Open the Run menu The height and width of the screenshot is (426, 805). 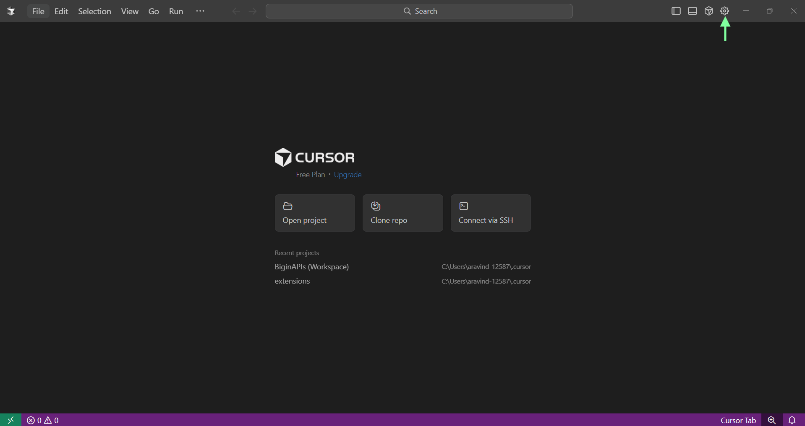(176, 11)
